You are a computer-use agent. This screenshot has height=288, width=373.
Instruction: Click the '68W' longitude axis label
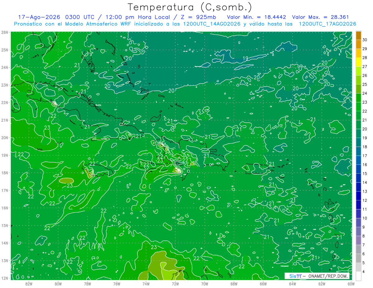(x=234, y=283)
